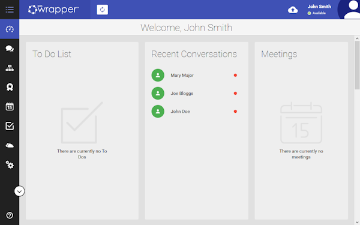Open the hamburger menu icon
Image resolution: width=360 pixels, height=225 pixels.
[10, 10]
